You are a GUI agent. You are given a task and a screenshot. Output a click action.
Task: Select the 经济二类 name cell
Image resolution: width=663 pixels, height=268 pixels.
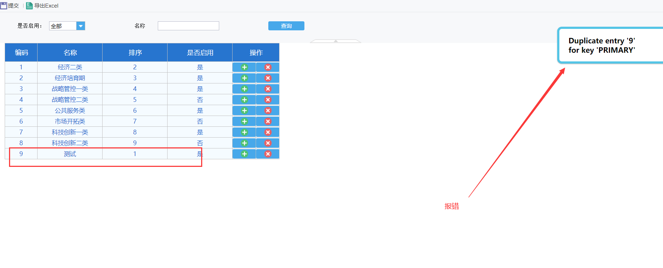[x=70, y=67]
